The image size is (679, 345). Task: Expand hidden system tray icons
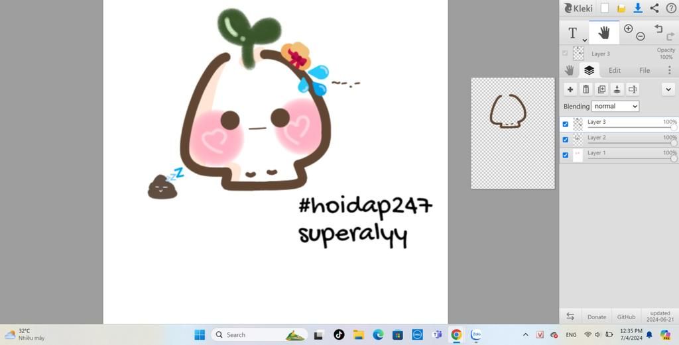click(x=525, y=334)
